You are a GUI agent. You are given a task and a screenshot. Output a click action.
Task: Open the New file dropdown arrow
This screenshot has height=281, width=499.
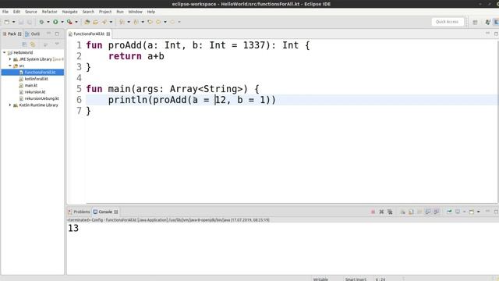coord(14,22)
